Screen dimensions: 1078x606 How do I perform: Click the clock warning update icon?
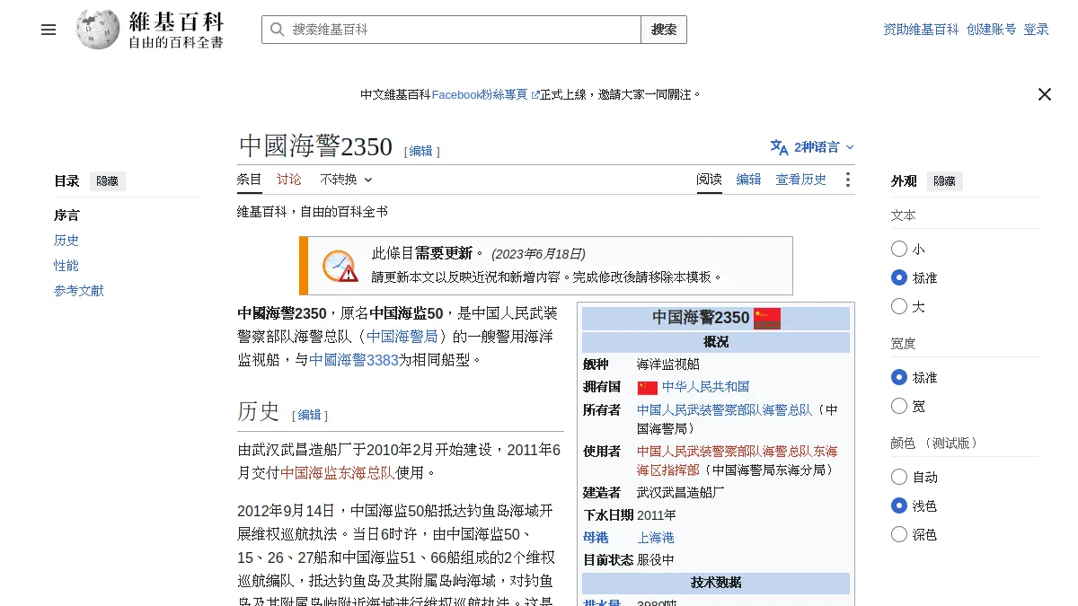(340, 266)
